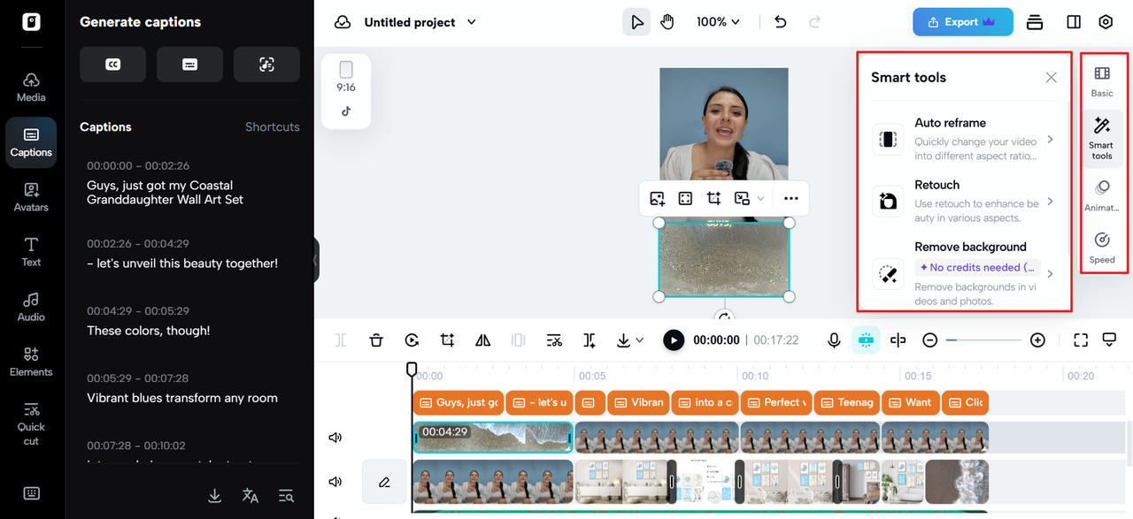1133x519 pixels.
Task: Translate captions using the language icon
Action: (x=250, y=496)
